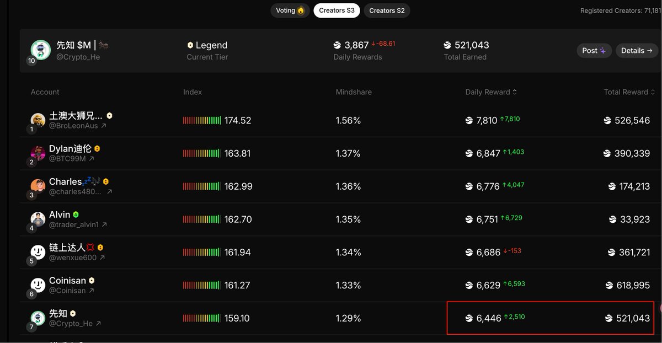Image resolution: width=662 pixels, height=343 pixels.
Task: Select the Creators S3 tab
Action: [337, 10]
